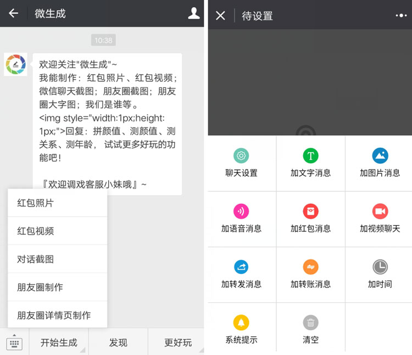This screenshot has width=412, height=355.
Task: Add a red packet with 加红包消息
Action: pos(310,212)
